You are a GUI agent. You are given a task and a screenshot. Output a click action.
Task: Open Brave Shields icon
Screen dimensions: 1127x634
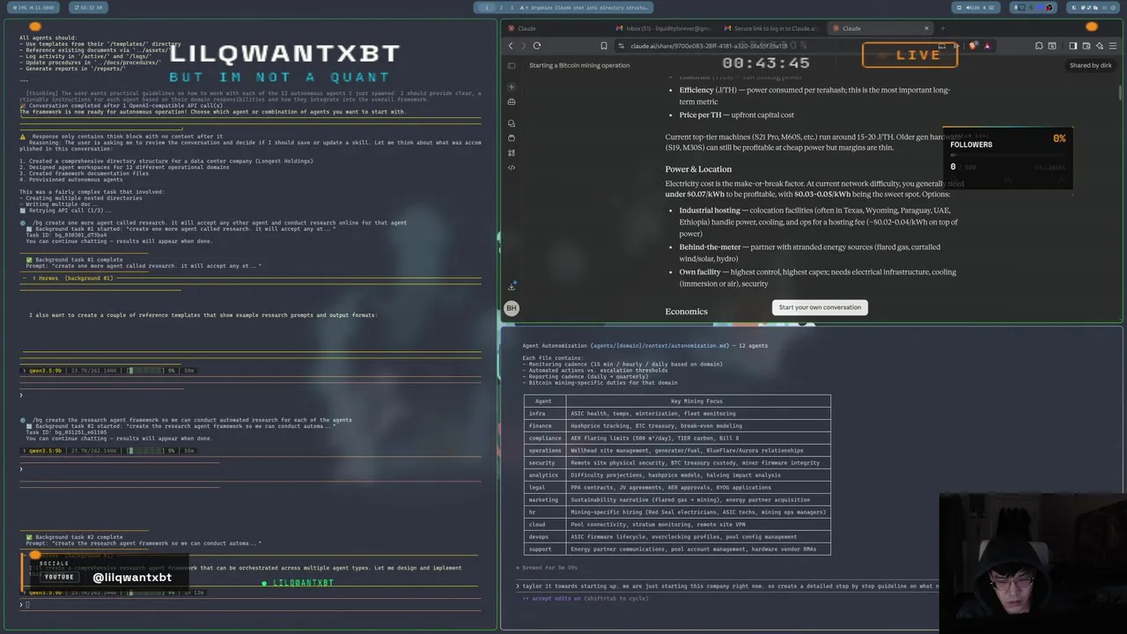point(973,46)
